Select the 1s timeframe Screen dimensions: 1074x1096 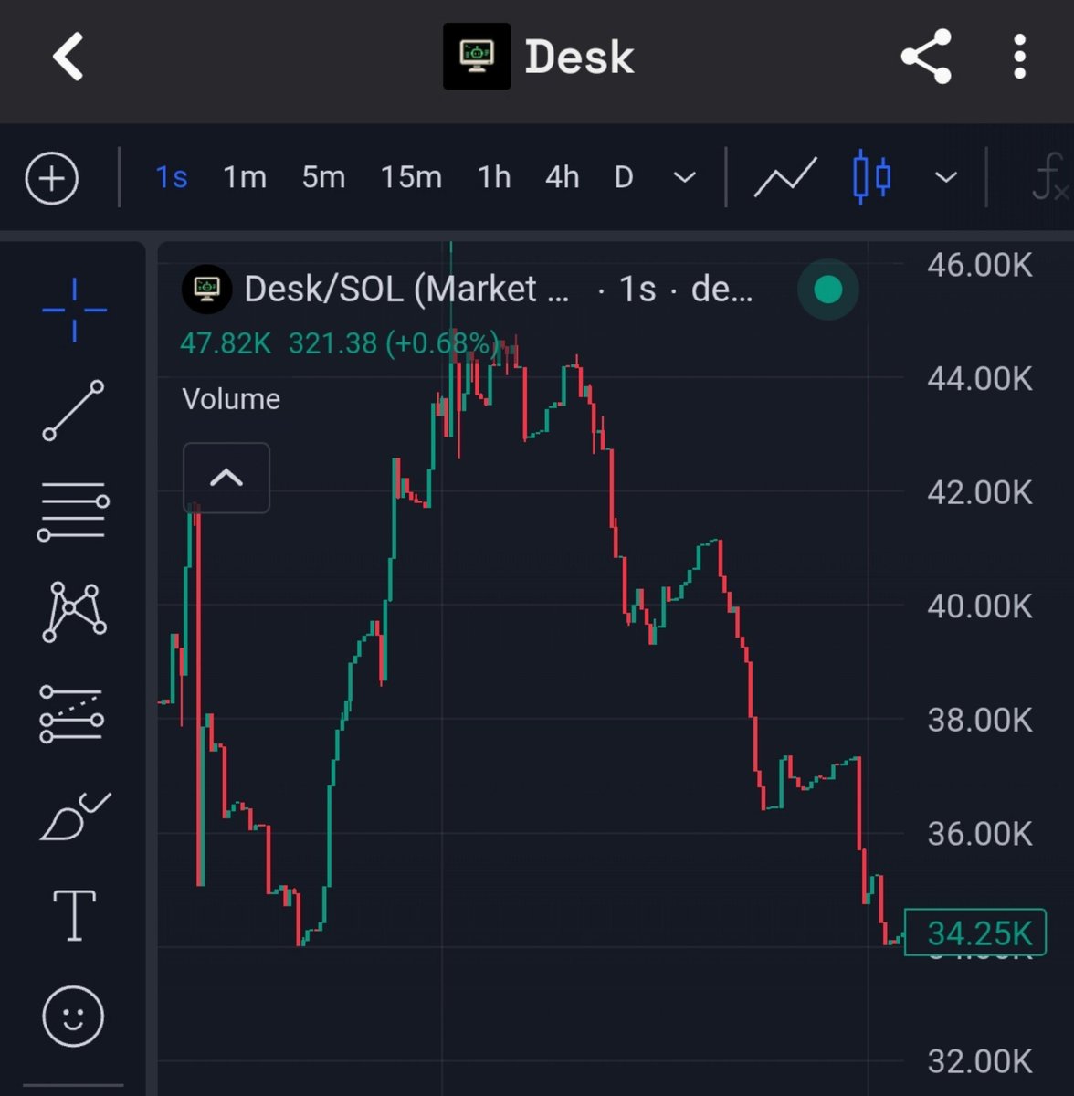click(172, 177)
